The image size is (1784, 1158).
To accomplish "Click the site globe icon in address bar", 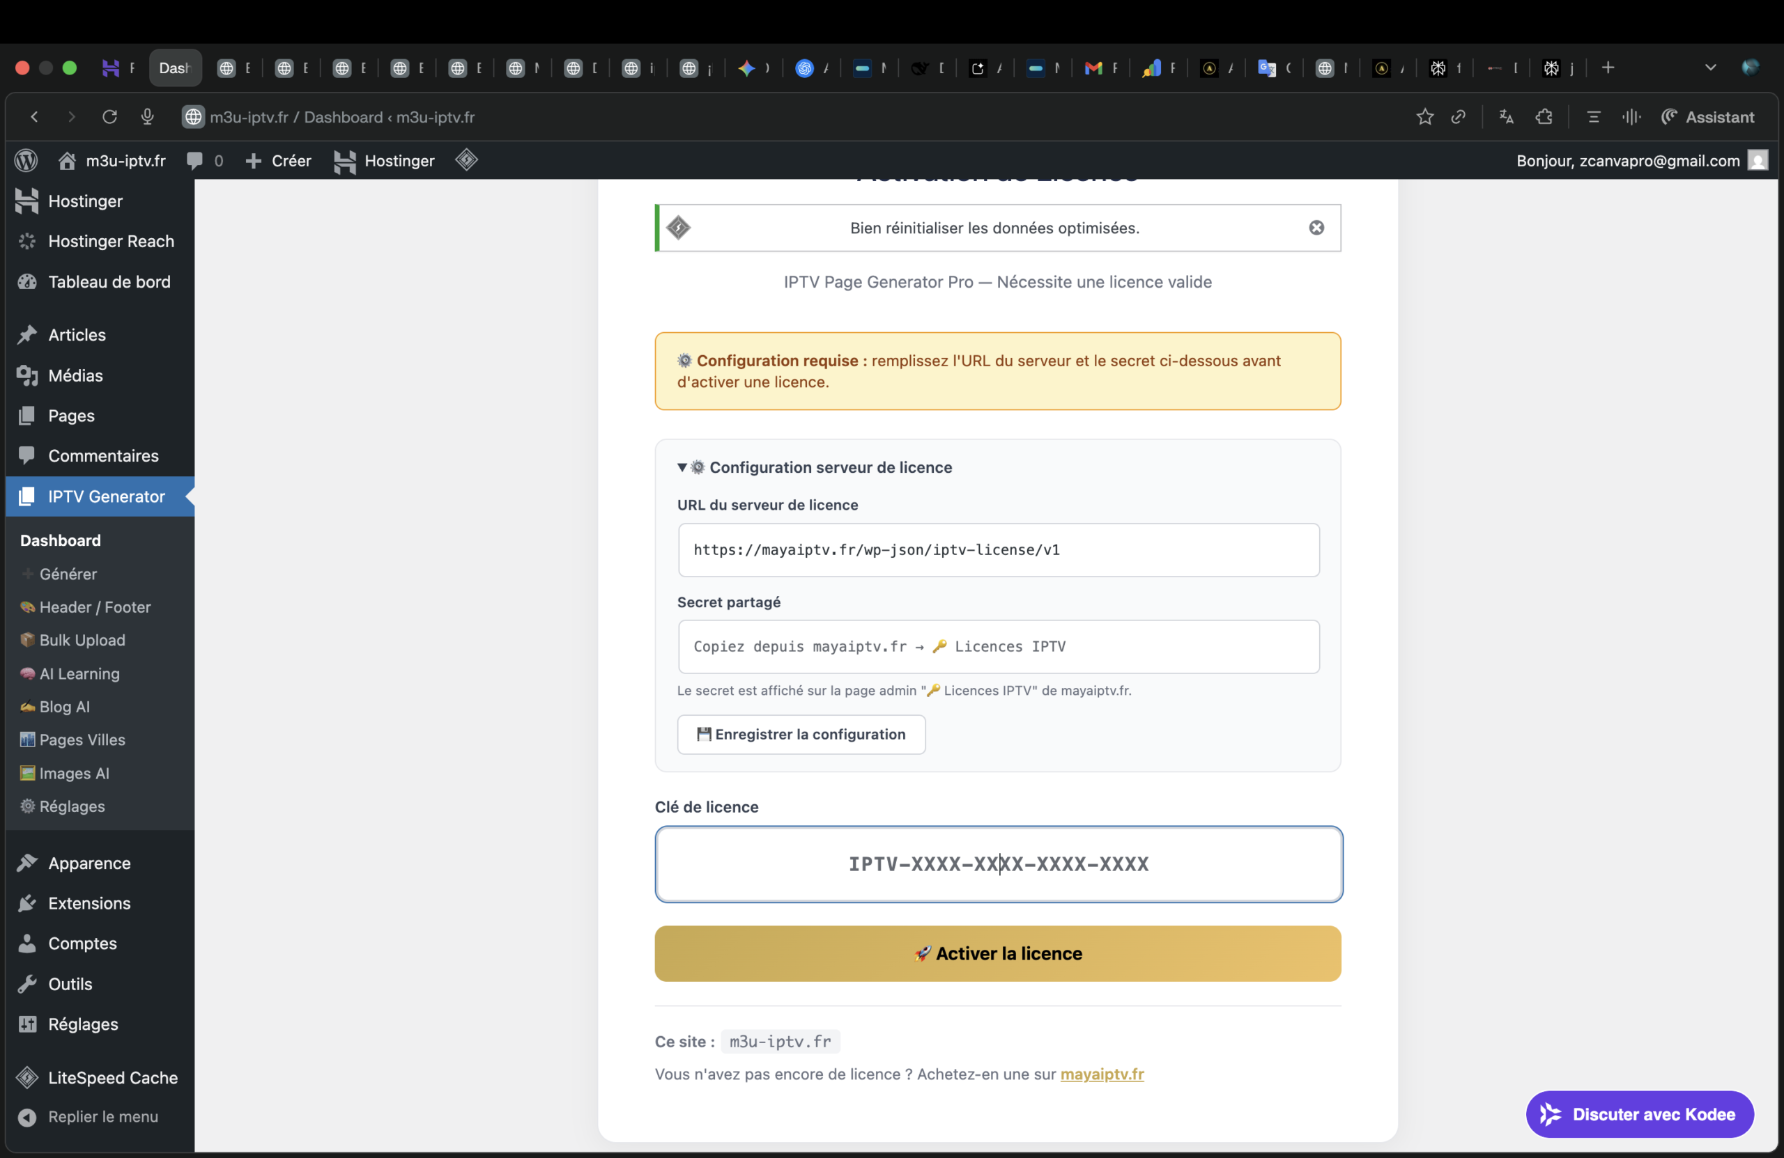I will [x=194, y=117].
